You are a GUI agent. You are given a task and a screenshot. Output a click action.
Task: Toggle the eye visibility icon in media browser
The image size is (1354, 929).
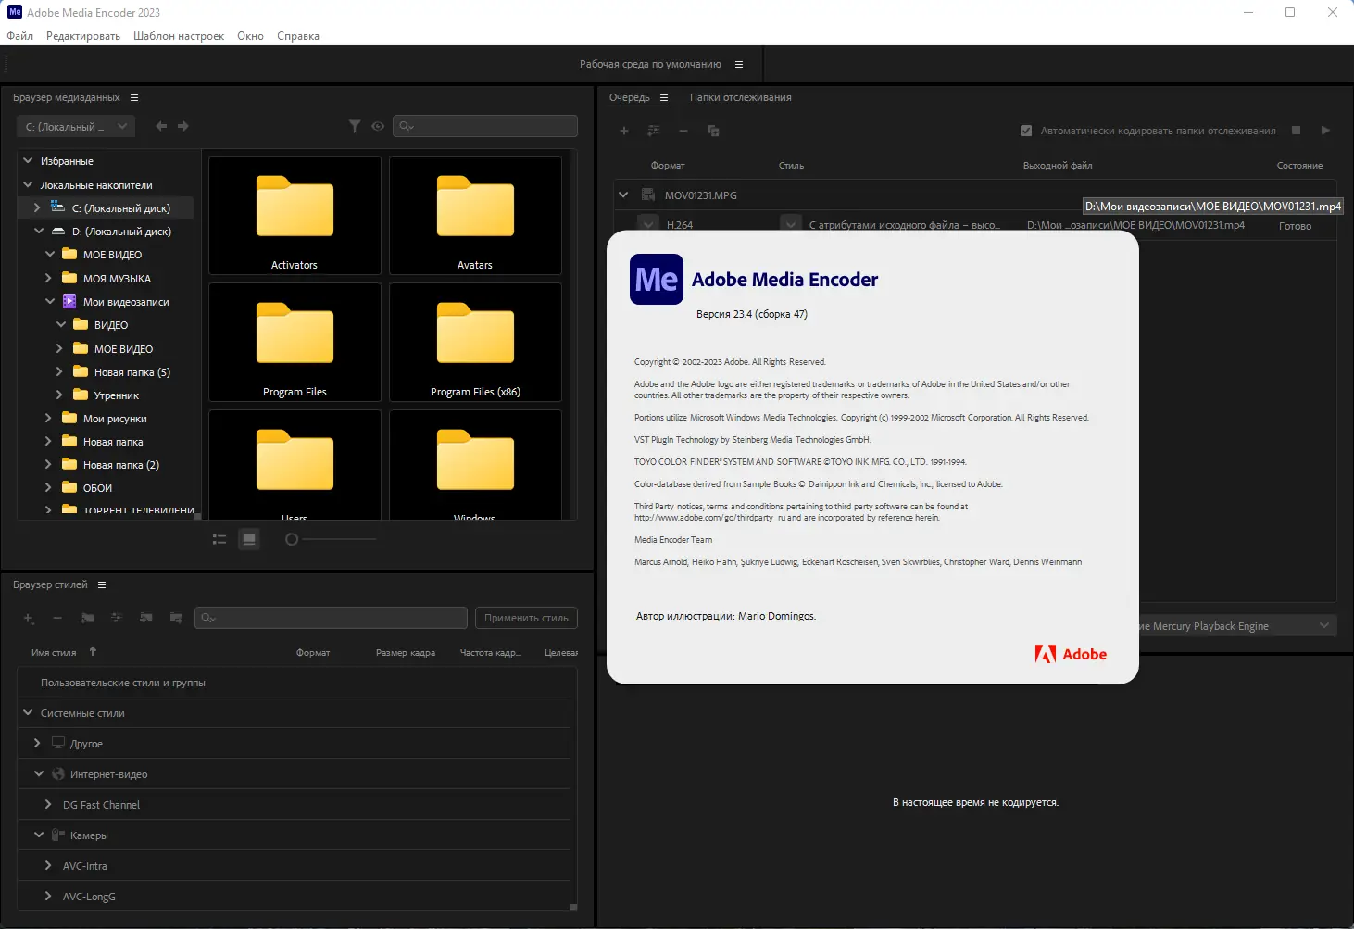pyautogui.click(x=378, y=126)
